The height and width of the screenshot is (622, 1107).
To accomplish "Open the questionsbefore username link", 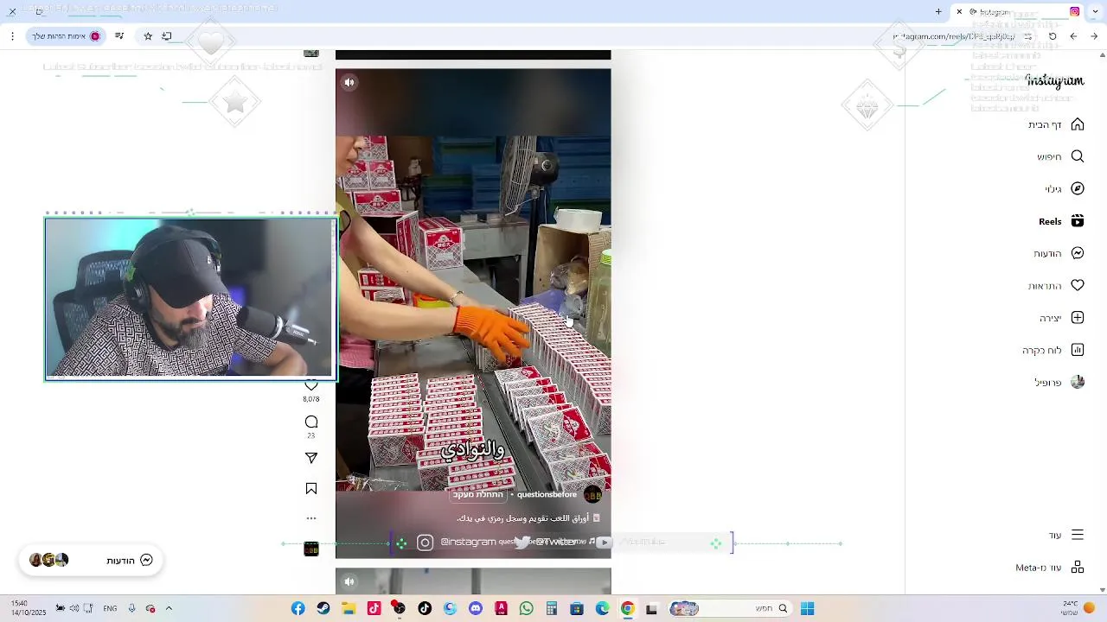I will coord(547,495).
